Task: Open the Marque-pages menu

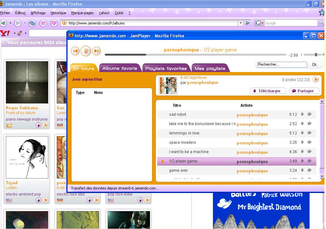Action: click(82, 13)
